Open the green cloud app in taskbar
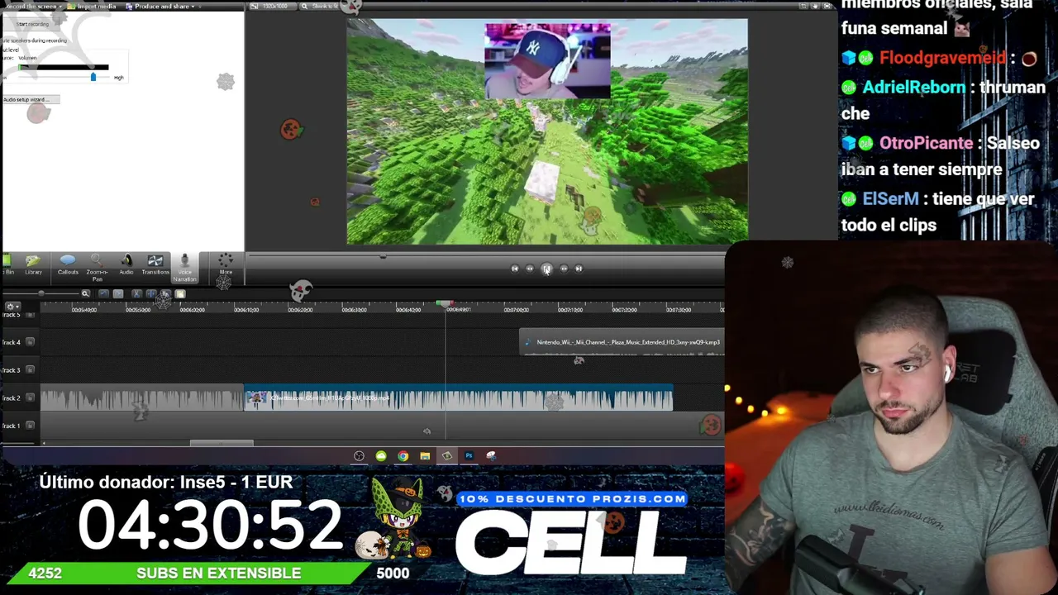 click(381, 456)
